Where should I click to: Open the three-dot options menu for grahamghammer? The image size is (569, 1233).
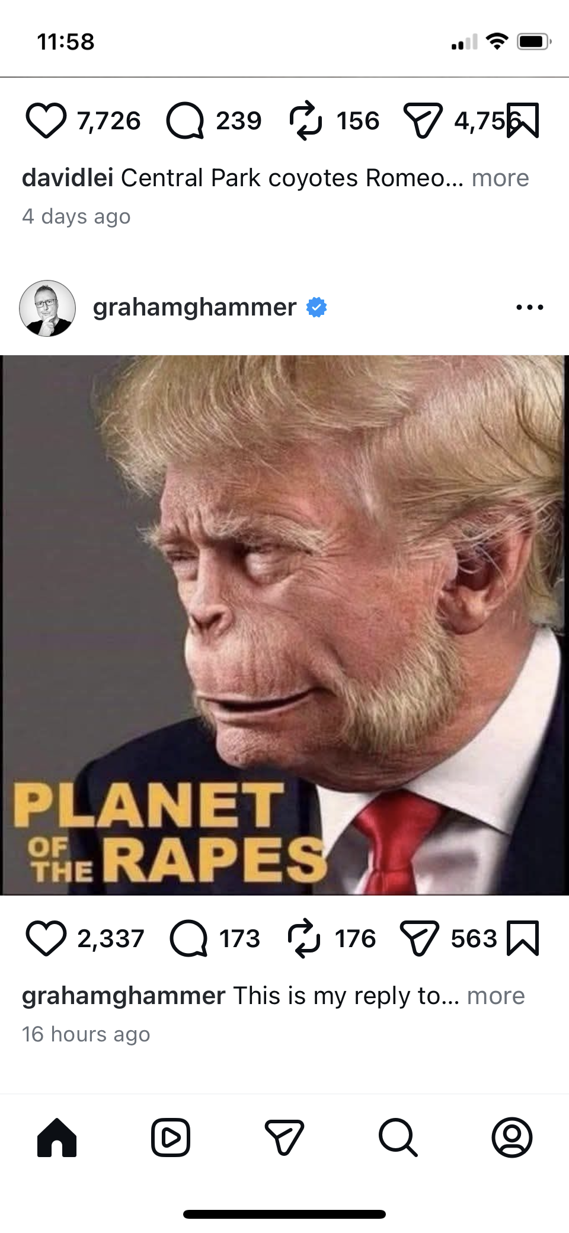[530, 307]
